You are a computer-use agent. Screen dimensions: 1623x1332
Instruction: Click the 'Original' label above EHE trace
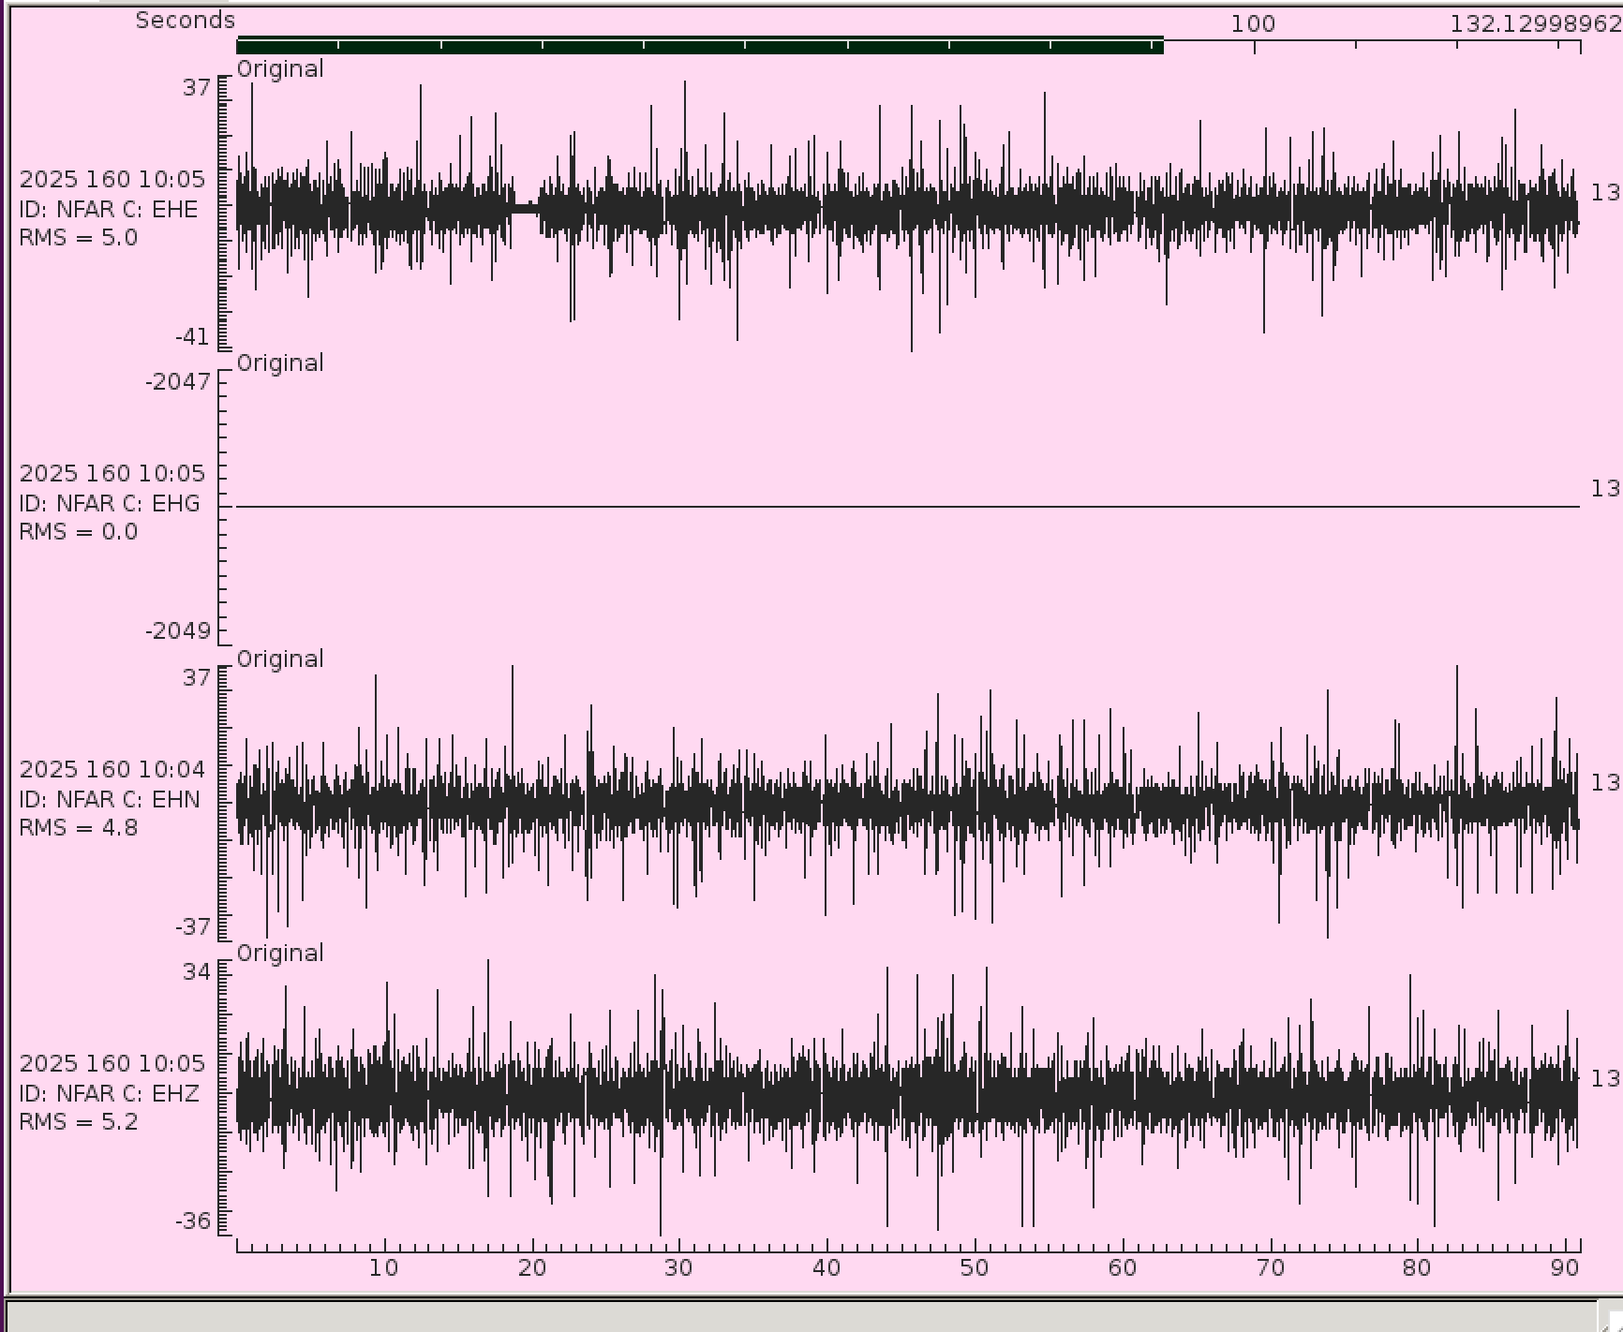pyautogui.click(x=280, y=69)
